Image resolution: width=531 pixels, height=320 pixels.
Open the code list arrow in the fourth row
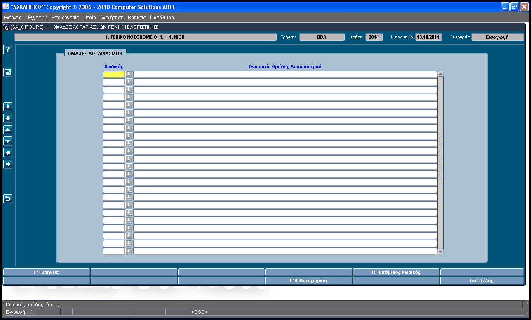pos(129,97)
